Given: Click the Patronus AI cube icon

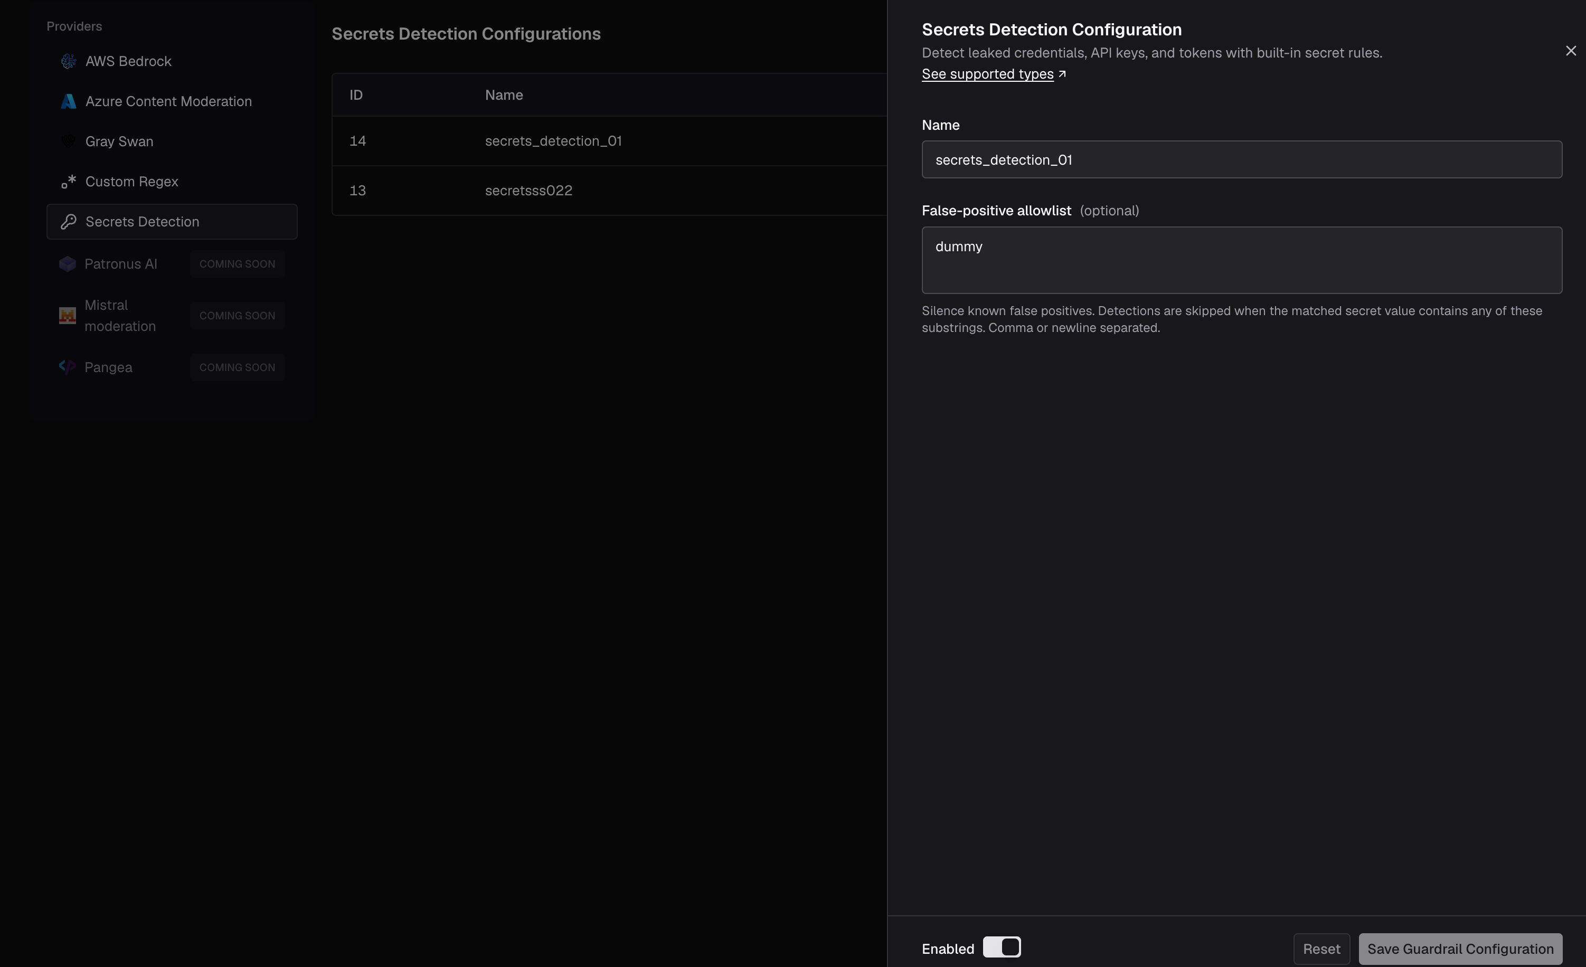Looking at the screenshot, I should 68,264.
